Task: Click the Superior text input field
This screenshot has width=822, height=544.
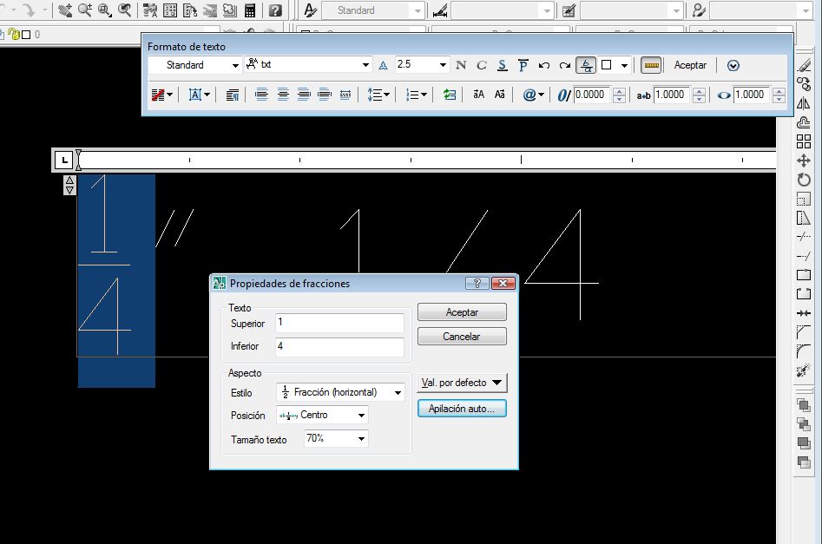Action: (x=339, y=323)
